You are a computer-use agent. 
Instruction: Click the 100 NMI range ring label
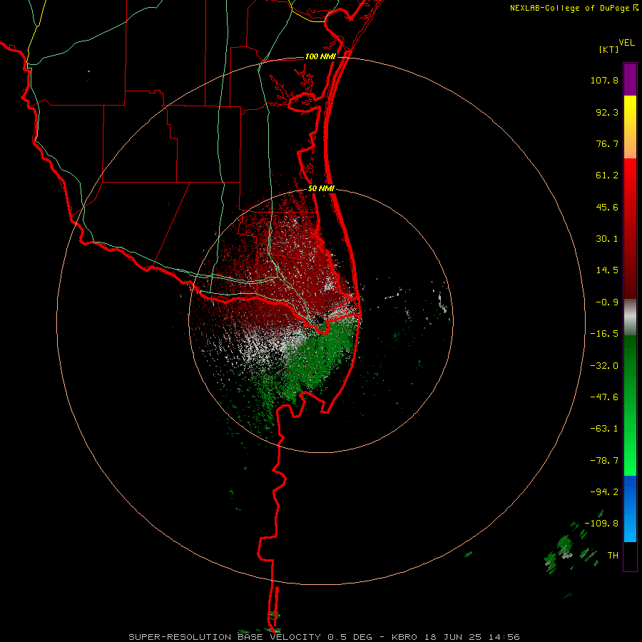pyautogui.click(x=320, y=56)
